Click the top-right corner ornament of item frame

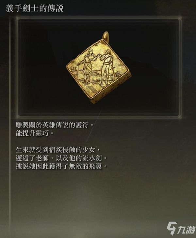[x=180, y=19]
